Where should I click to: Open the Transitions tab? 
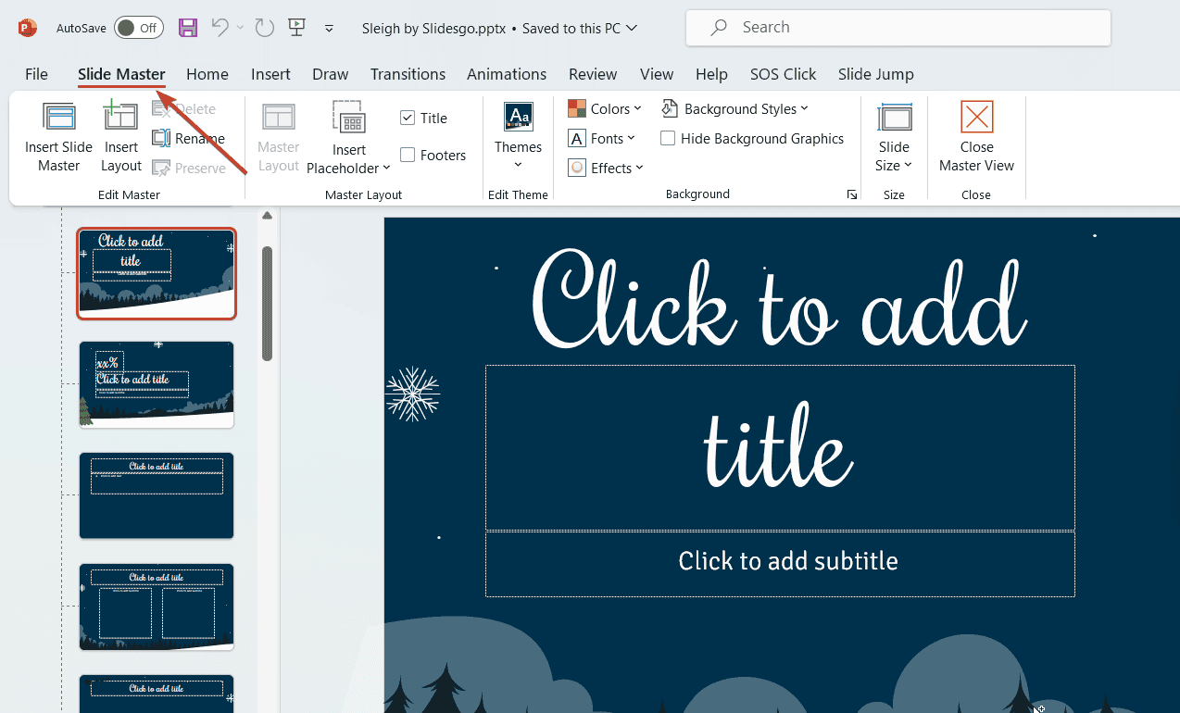(408, 74)
